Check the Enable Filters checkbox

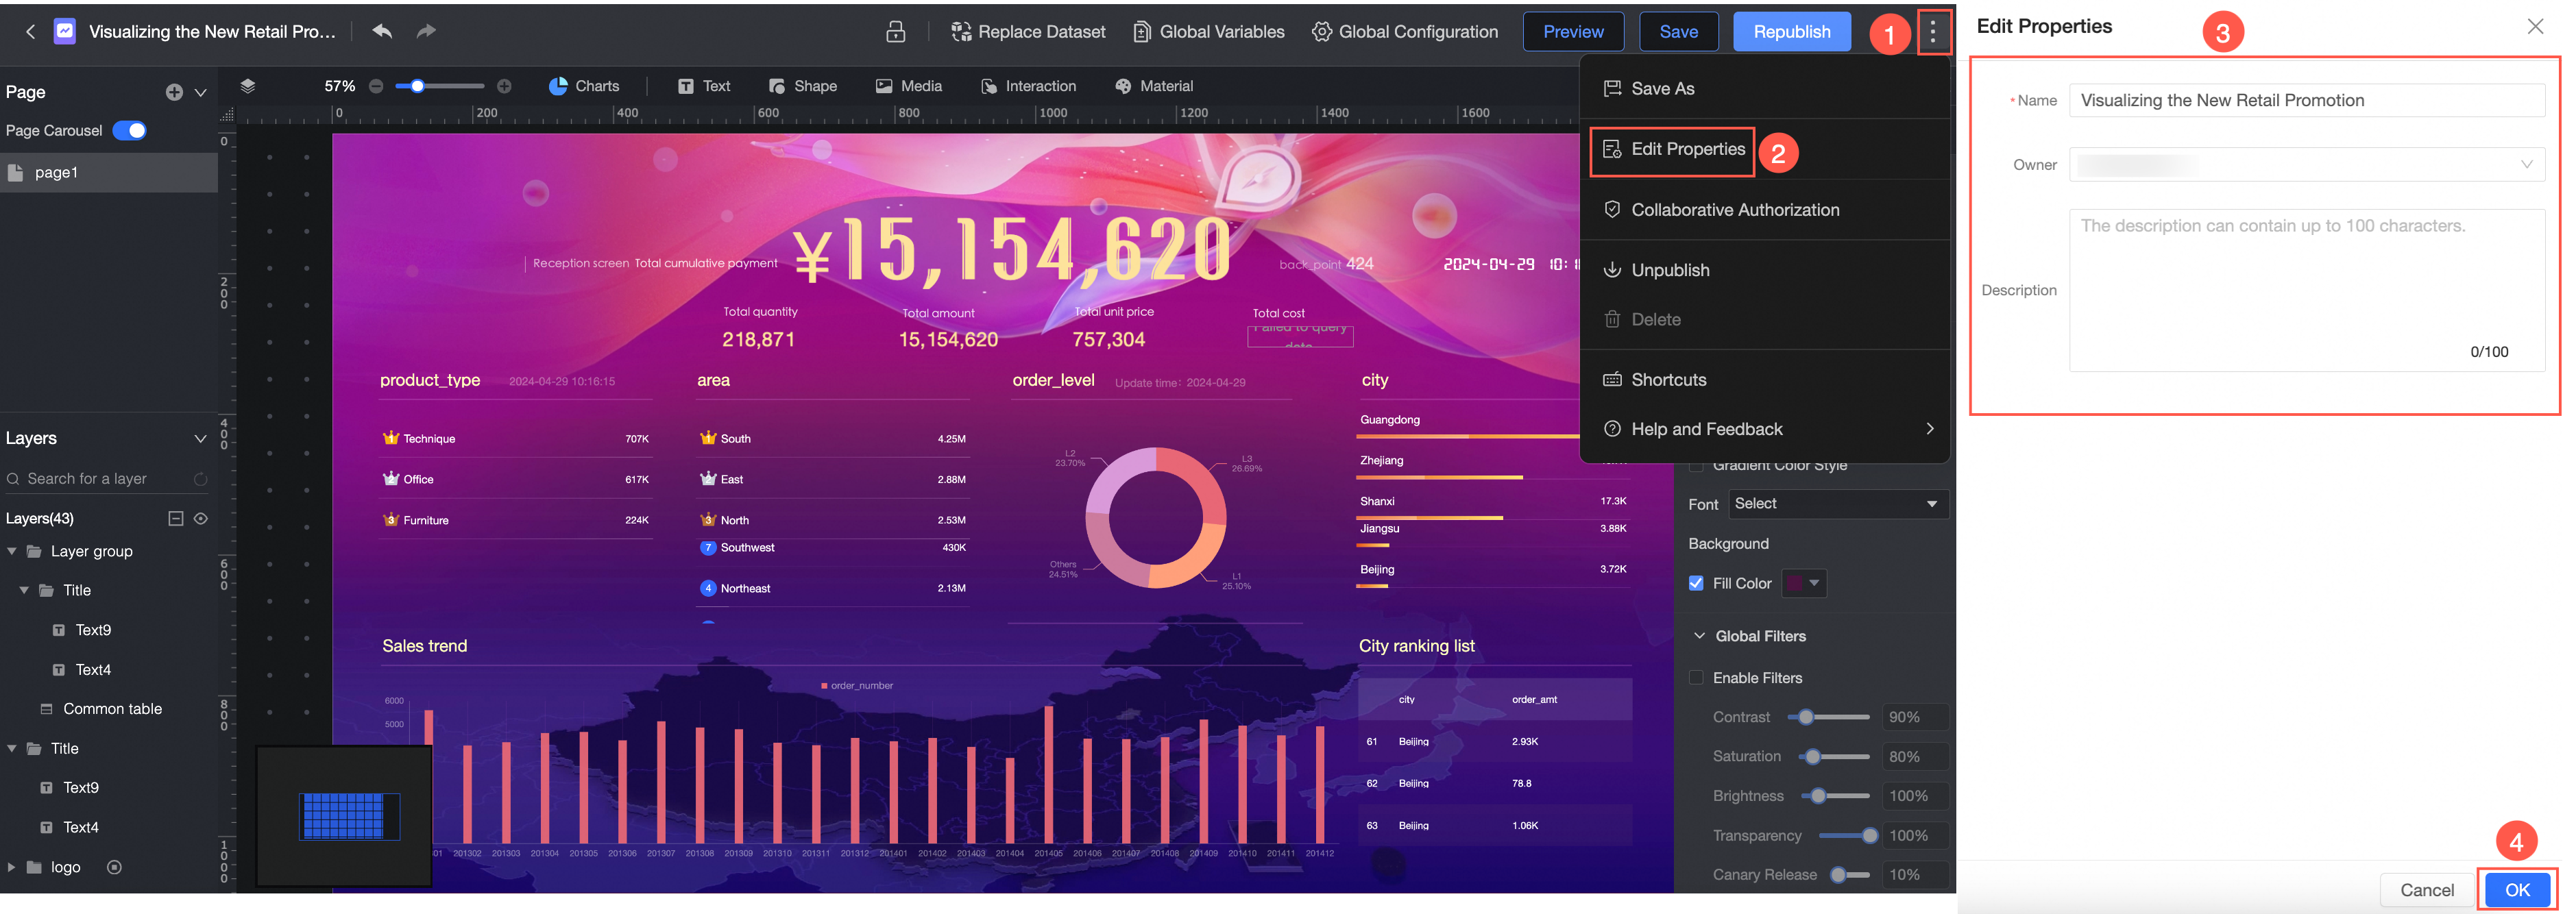(x=1696, y=677)
